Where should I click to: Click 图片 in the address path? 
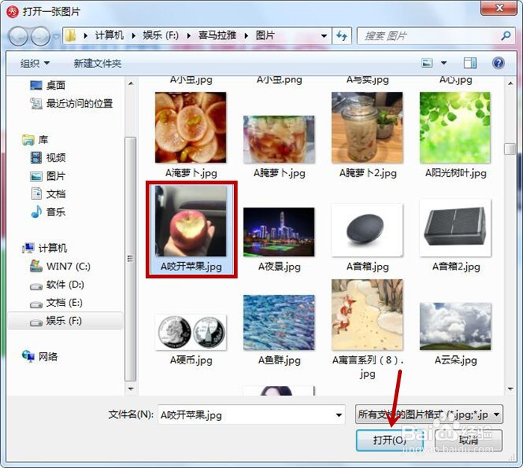(265, 35)
